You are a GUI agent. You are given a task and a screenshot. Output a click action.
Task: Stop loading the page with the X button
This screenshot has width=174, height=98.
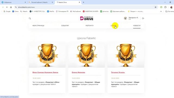7,7
